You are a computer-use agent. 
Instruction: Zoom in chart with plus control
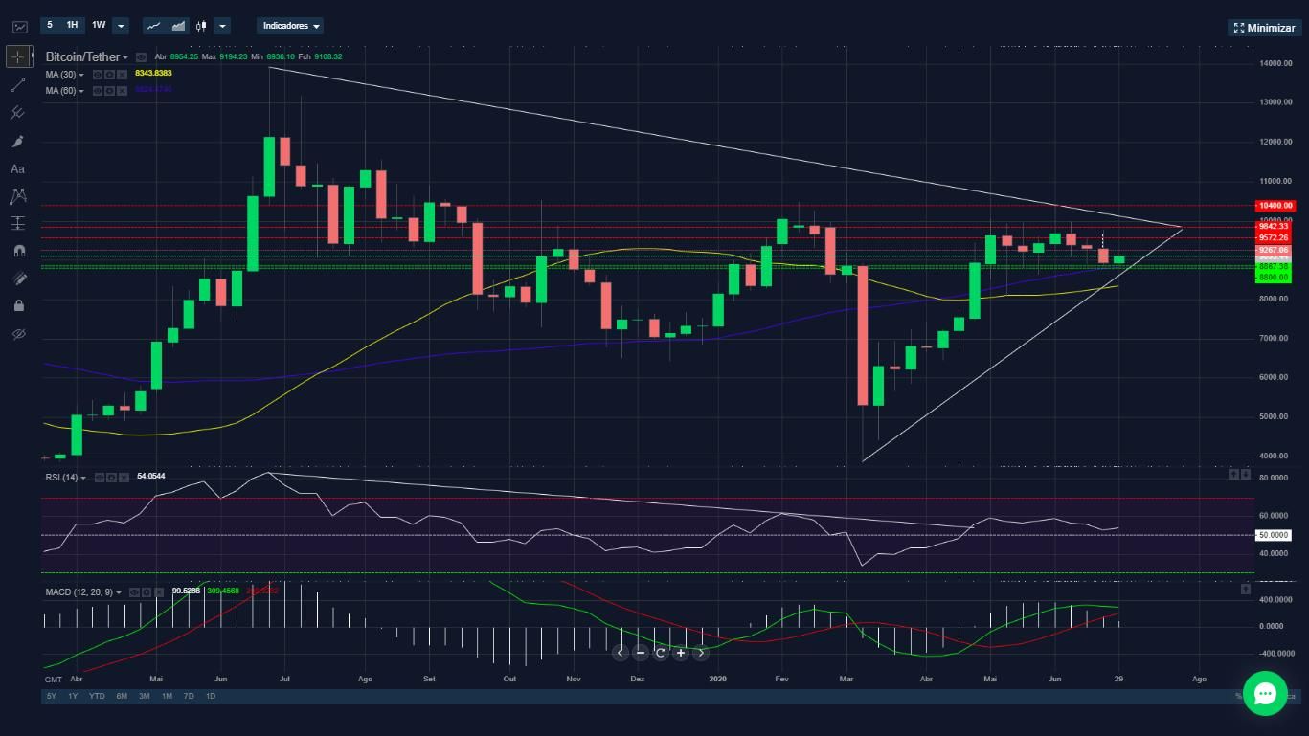pos(680,653)
